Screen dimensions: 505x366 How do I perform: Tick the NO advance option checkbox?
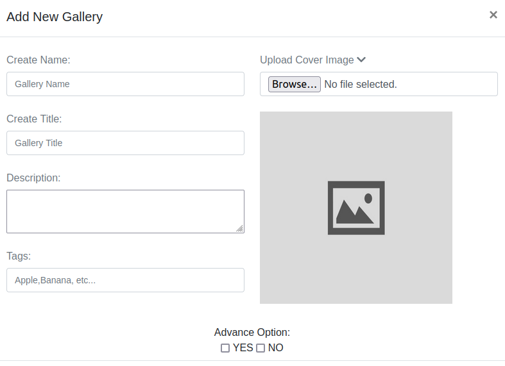click(x=261, y=348)
